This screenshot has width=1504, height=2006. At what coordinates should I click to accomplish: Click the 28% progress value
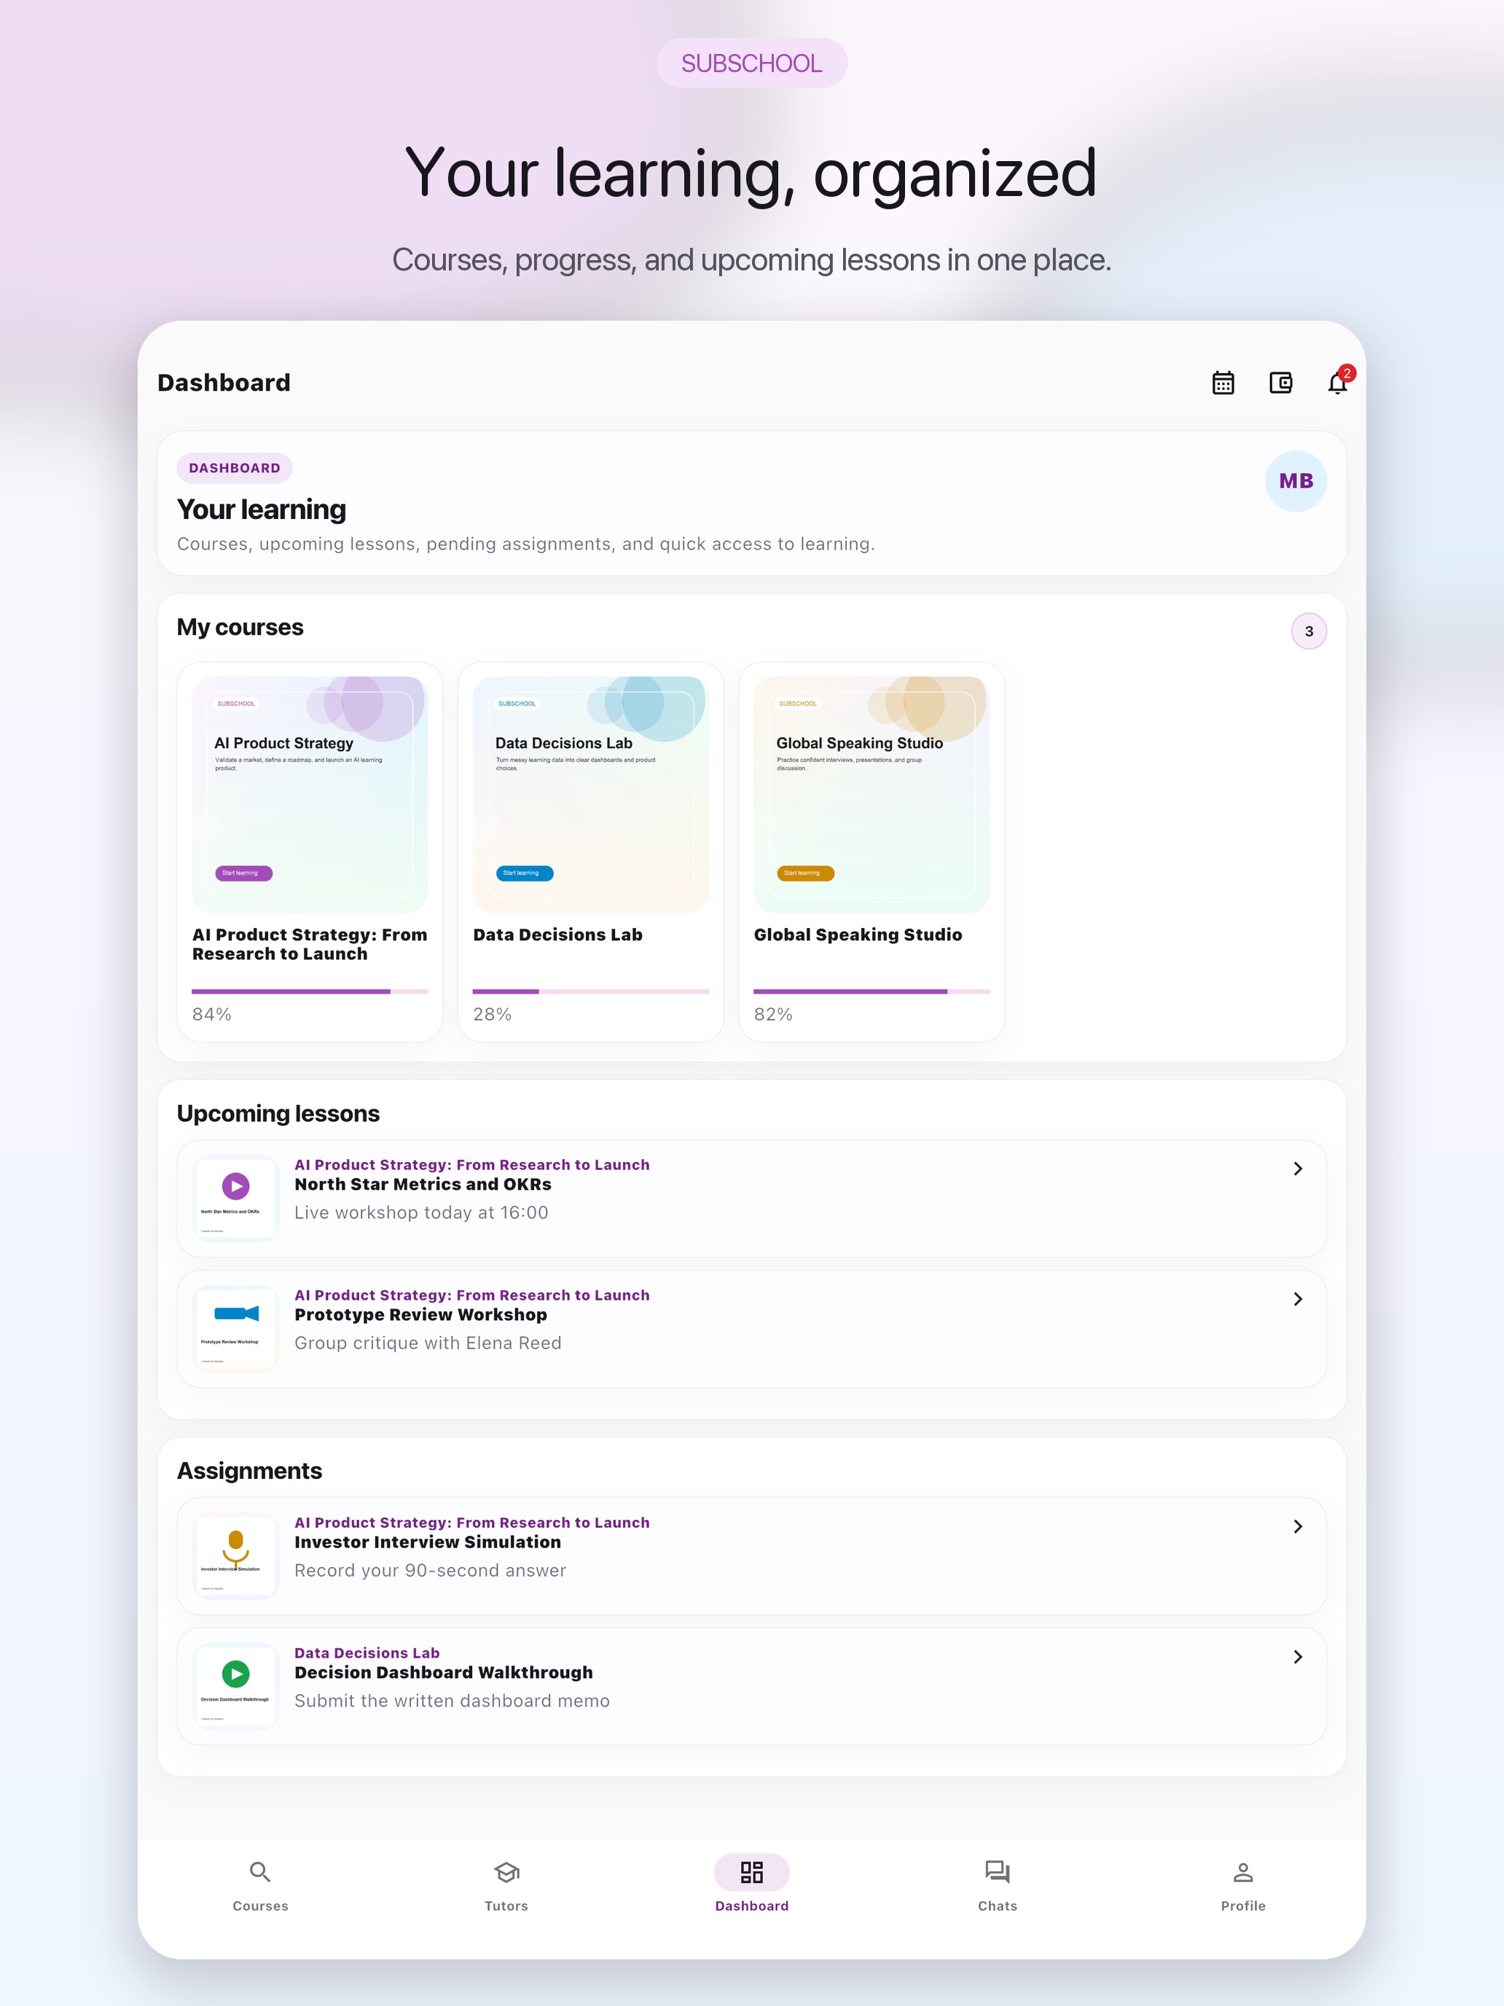click(x=493, y=1015)
